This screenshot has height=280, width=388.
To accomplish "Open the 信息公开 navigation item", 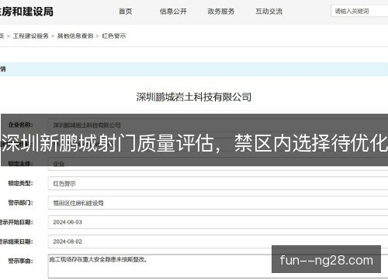I will (173, 12).
